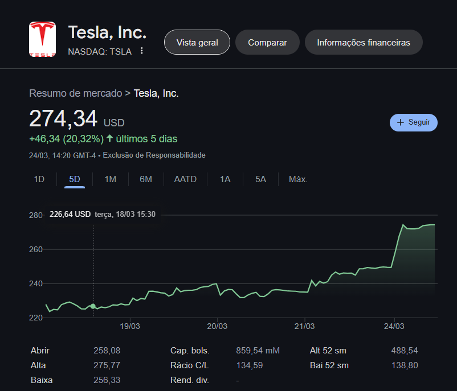The height and width of the screenshot is (391, 457).
Task: Click the 260 y-axis label
Action: click(x=35, y=249)
